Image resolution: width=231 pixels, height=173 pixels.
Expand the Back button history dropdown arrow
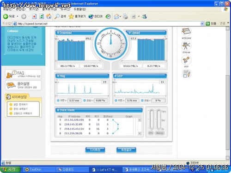[18, 16]
